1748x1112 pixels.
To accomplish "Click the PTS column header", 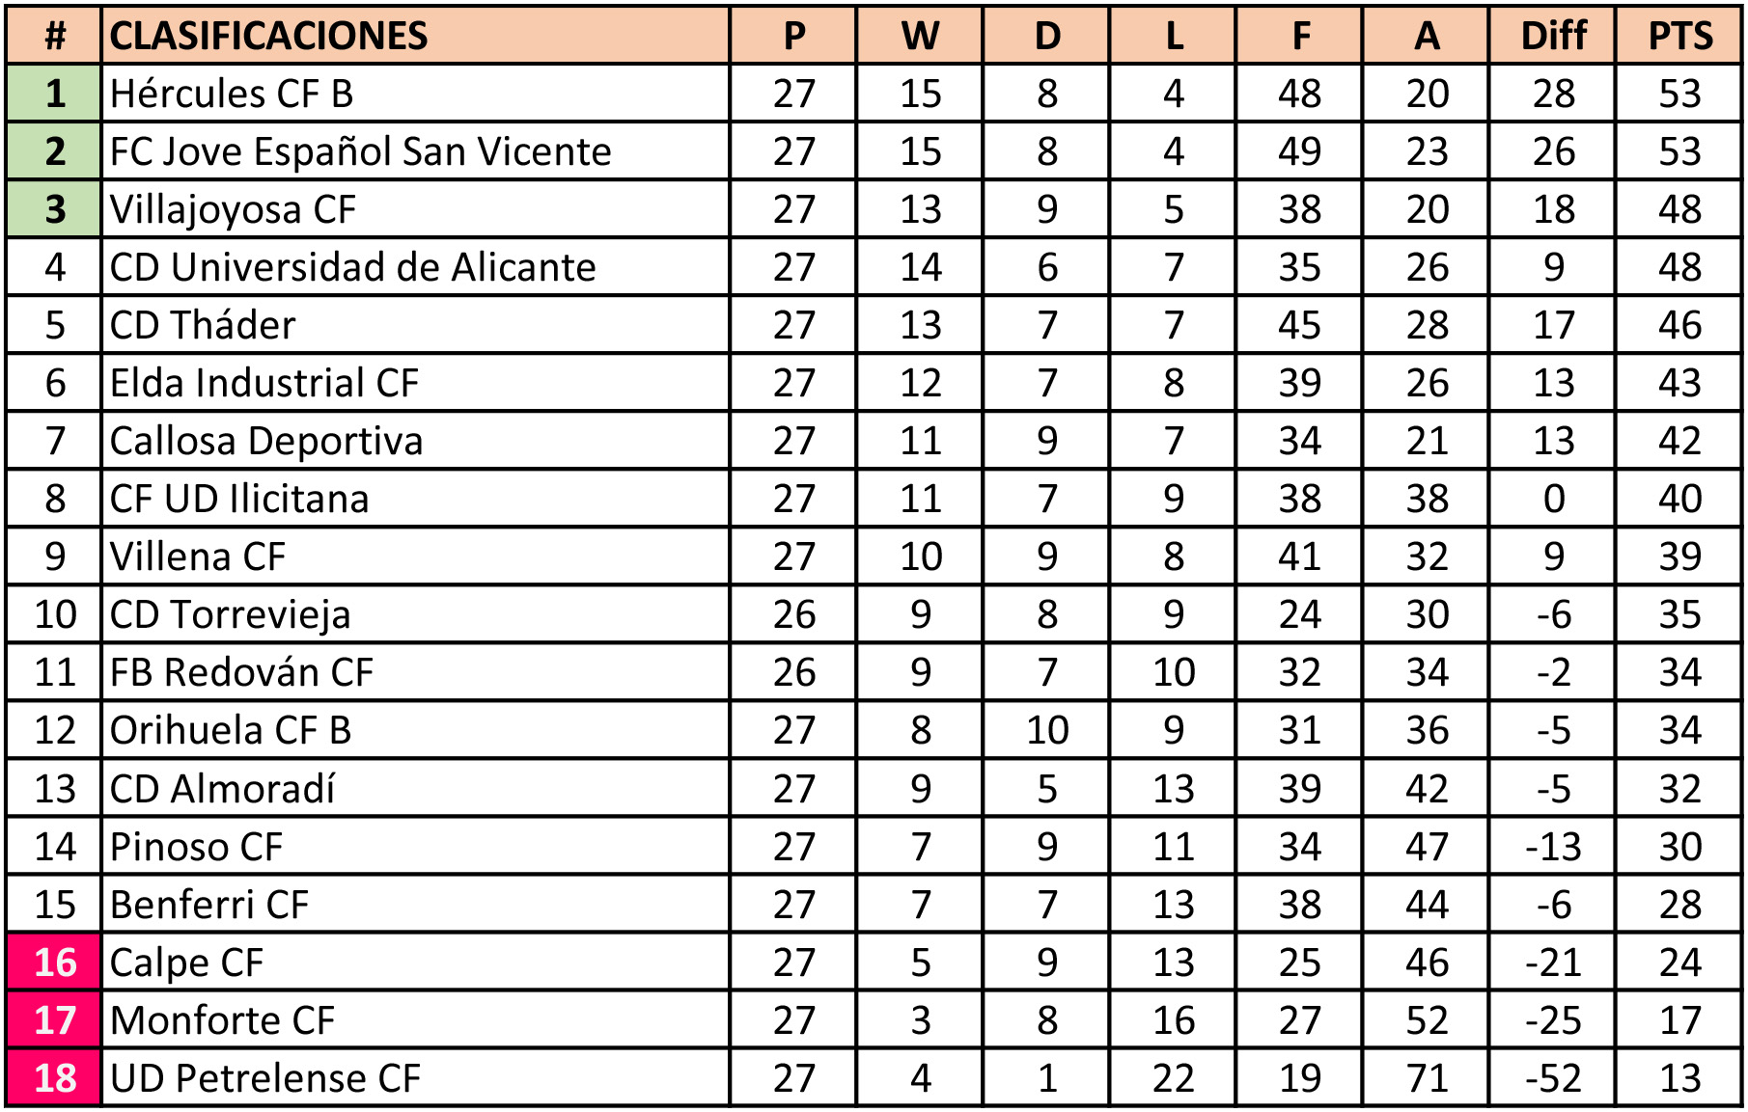I will click(1679, 37).
